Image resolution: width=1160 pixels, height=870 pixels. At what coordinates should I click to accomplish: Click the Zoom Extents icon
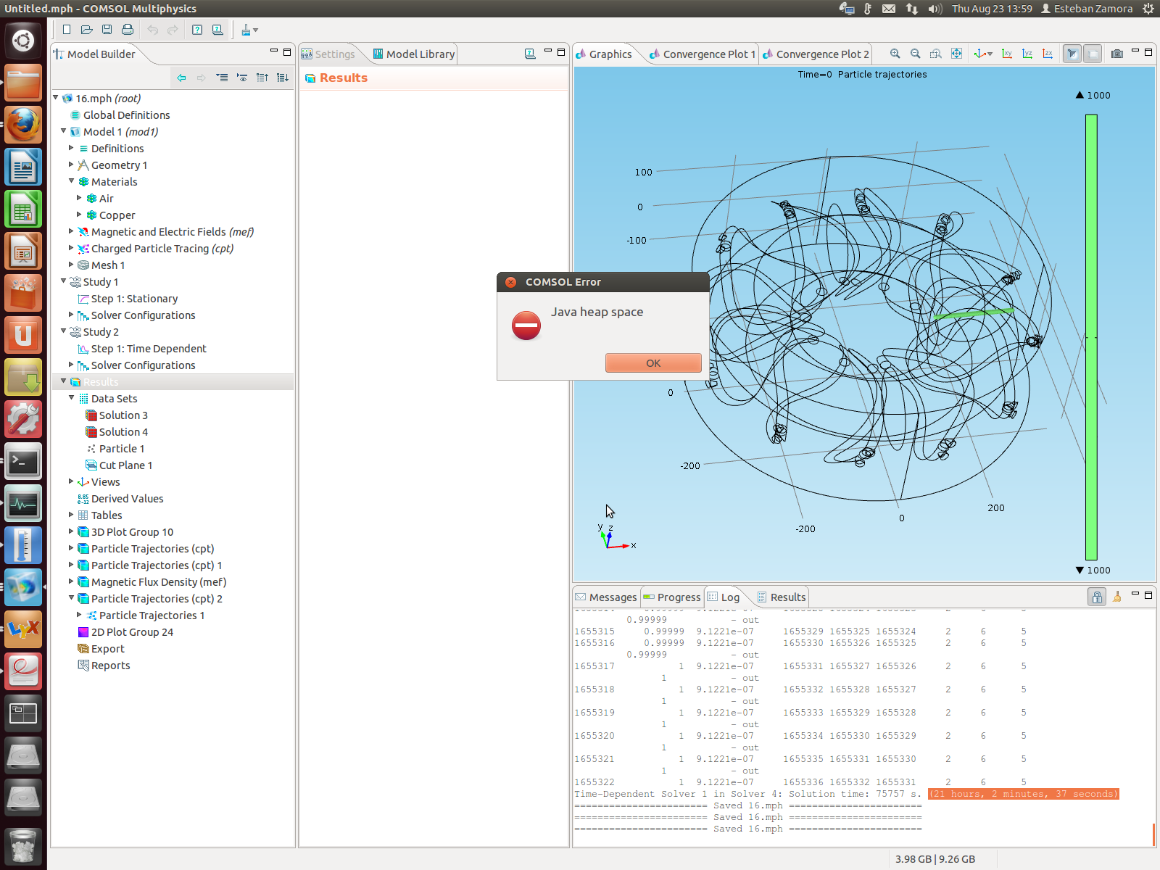(x=956, y=54)
